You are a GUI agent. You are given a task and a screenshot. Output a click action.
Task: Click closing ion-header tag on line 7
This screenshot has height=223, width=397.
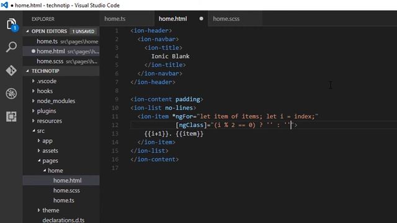(153, 82)
